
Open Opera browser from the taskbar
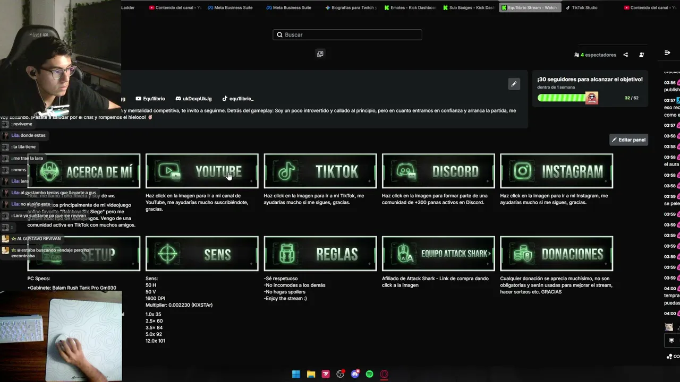(x=384, y=374)
